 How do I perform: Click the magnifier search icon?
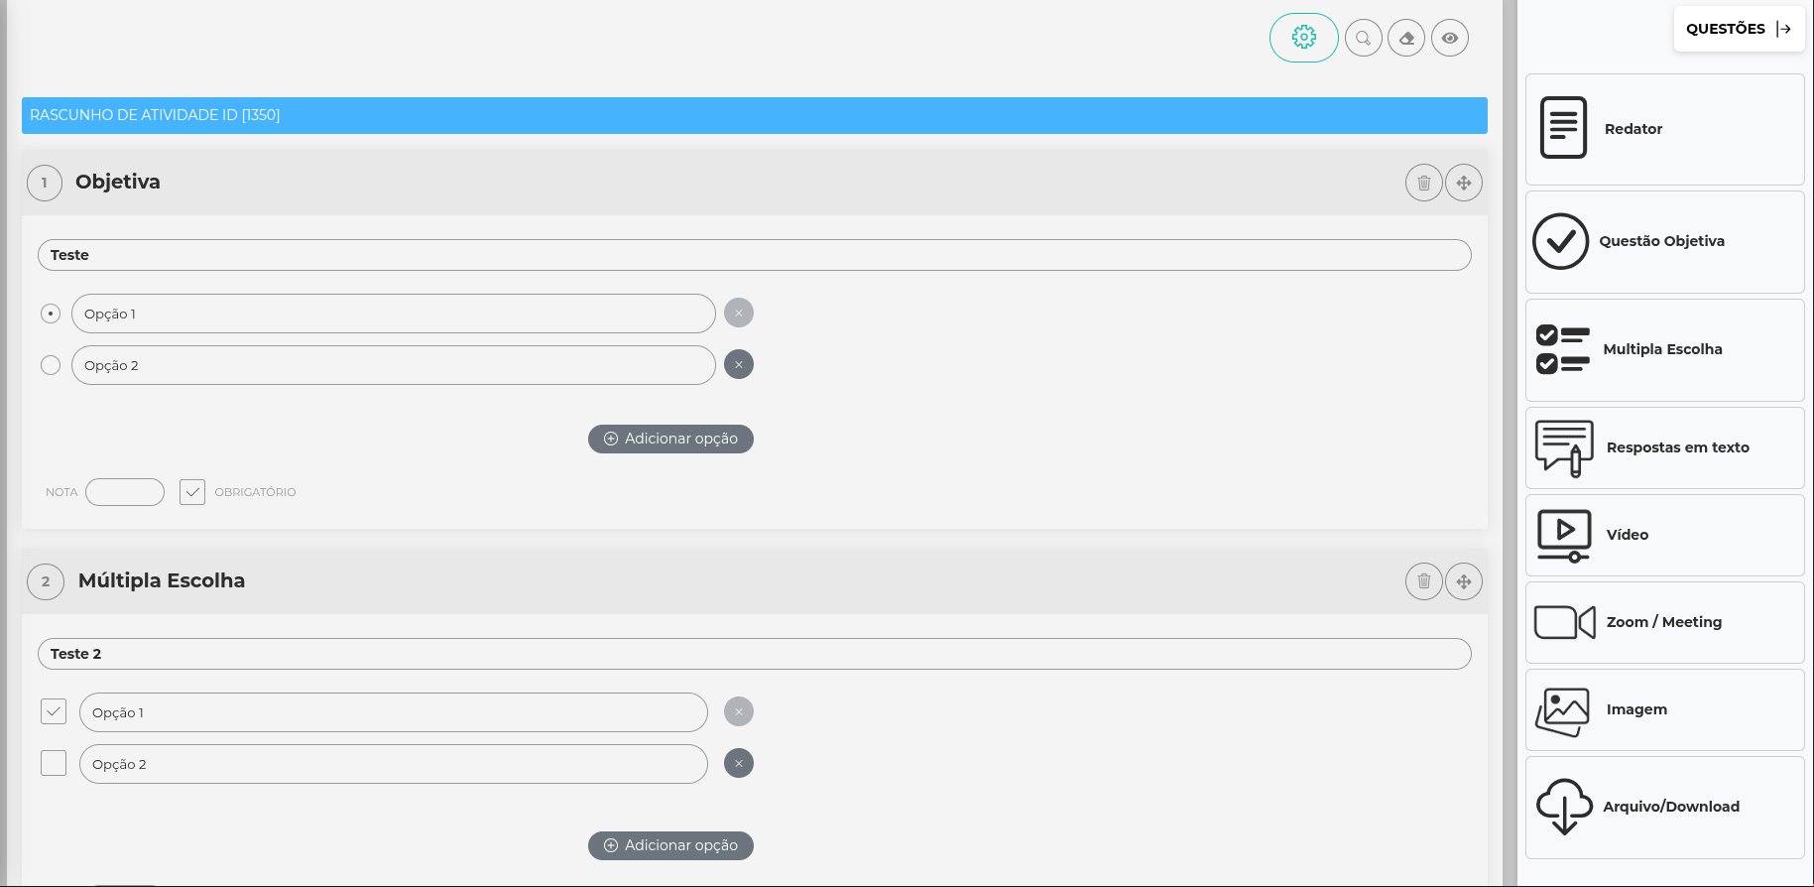coord(1363,39)
